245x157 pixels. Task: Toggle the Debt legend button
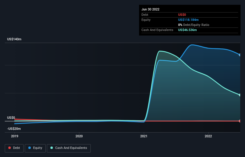pos(14,148)
